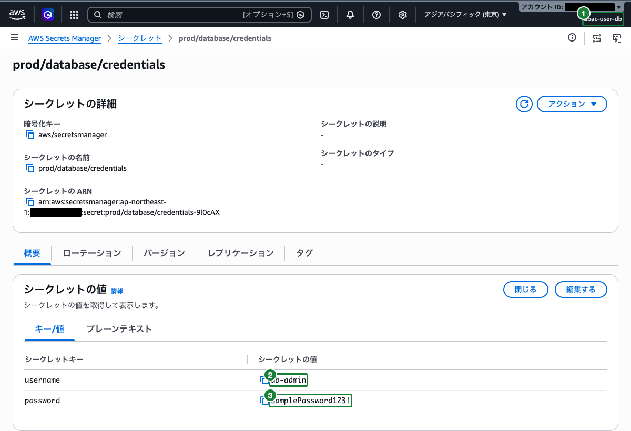
Task: Click the シークレットキー column header
Action: 54,359
